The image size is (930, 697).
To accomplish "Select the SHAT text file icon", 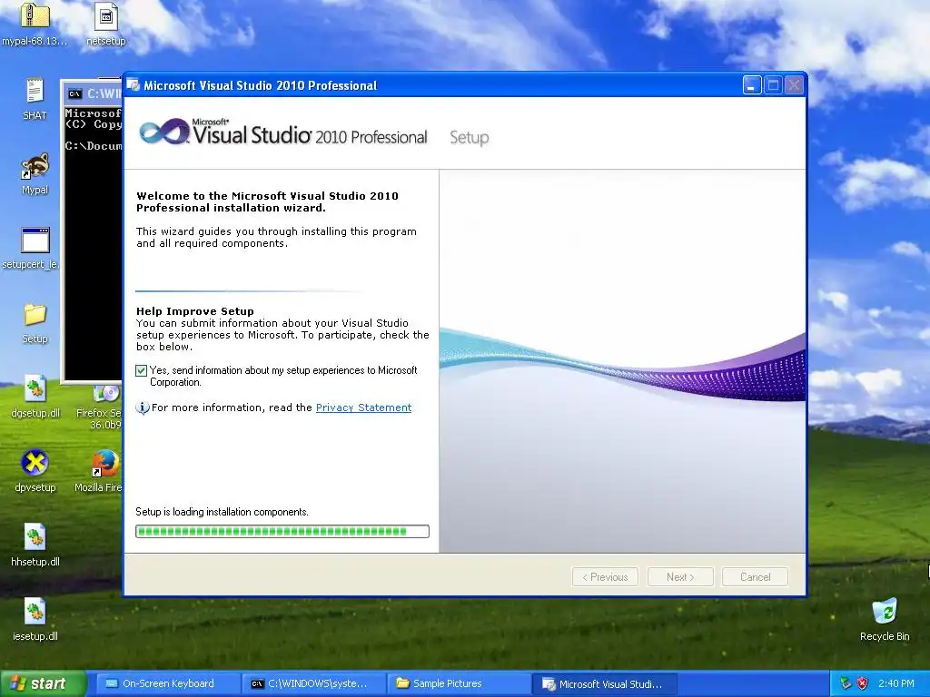I will point(35,92).
